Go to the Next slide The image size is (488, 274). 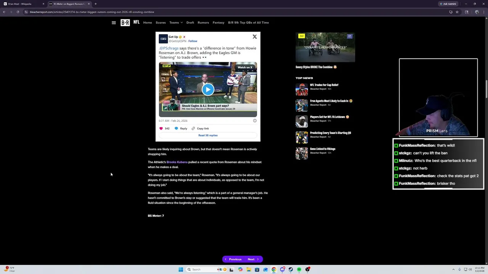[253, 259]
